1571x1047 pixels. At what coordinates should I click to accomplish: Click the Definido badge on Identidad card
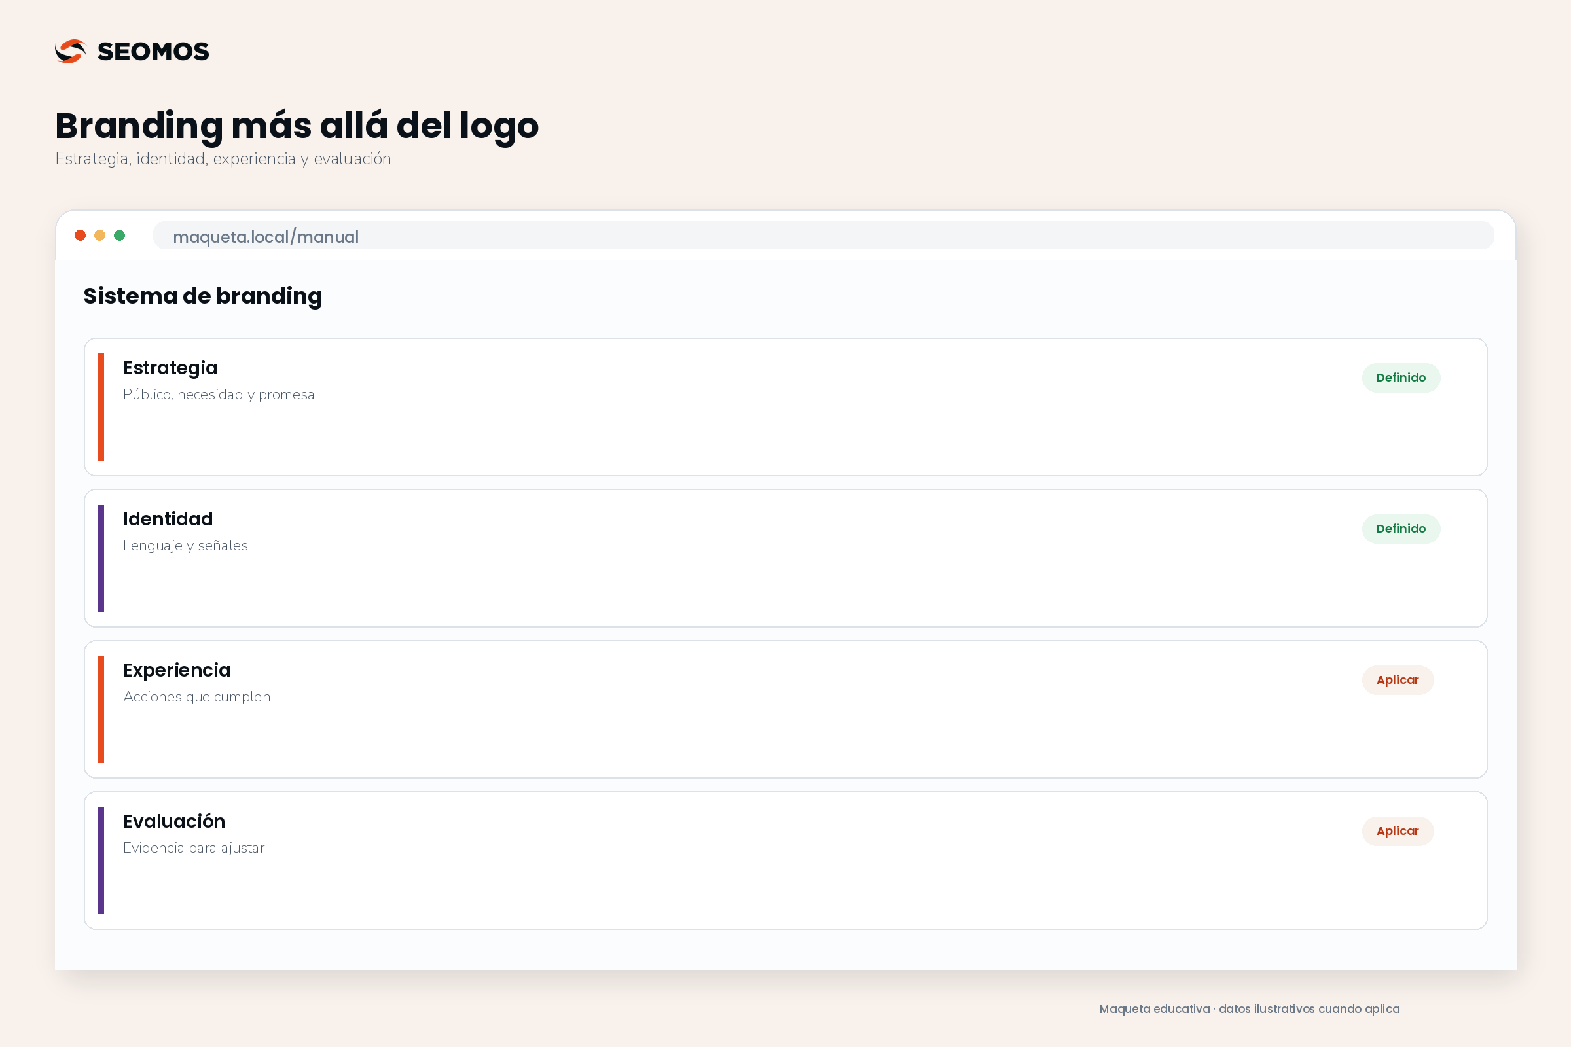1401,528
